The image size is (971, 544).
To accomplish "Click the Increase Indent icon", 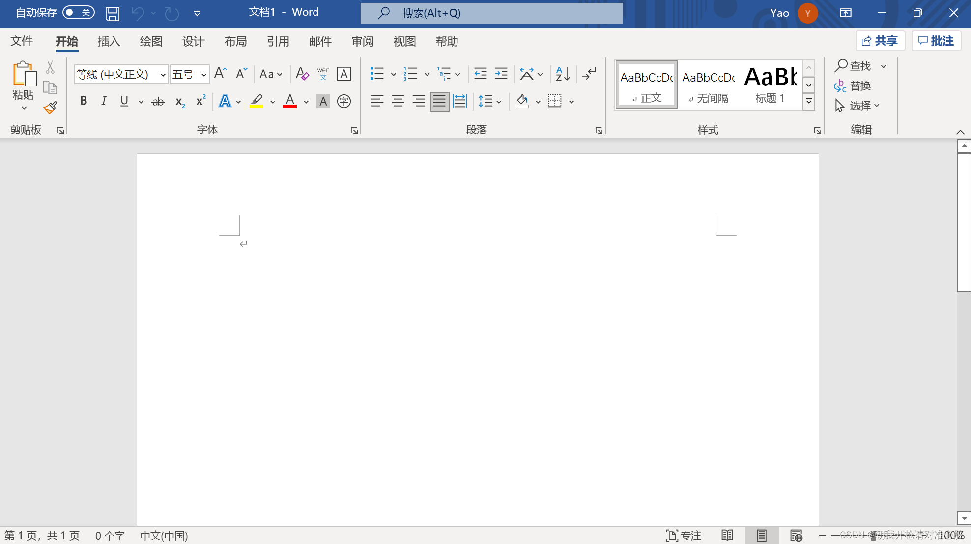I will click(x=501, y=74).
